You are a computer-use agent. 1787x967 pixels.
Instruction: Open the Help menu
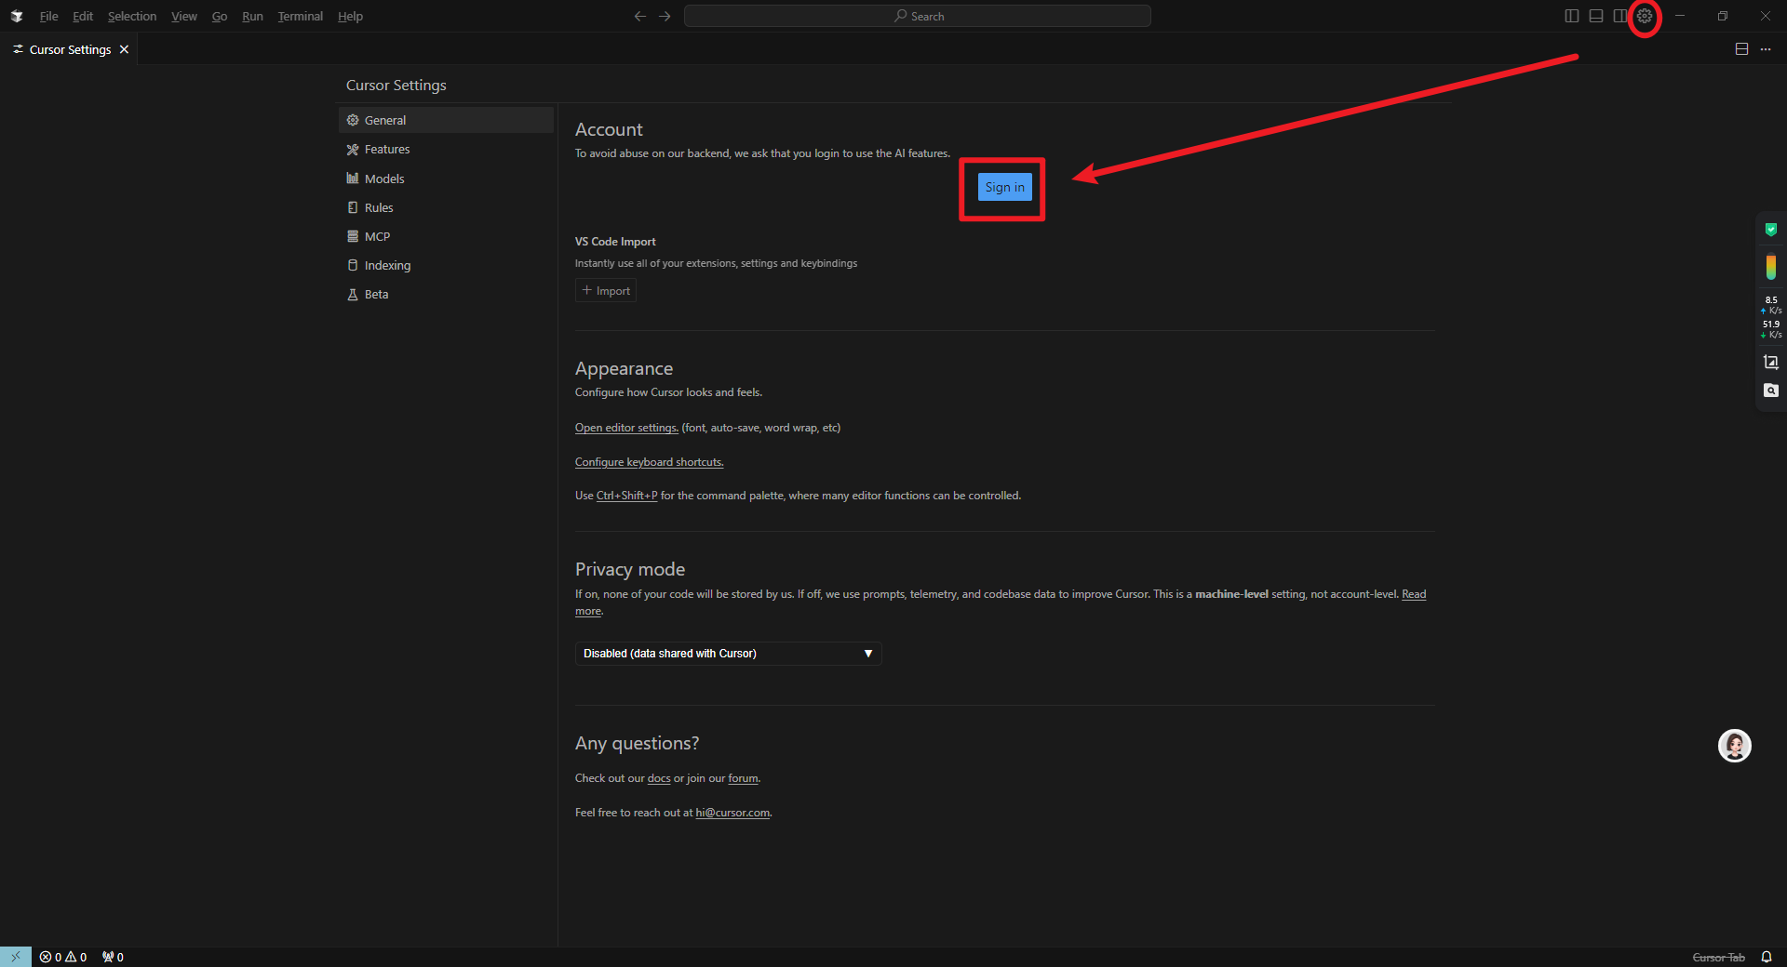tap(350, 16)
